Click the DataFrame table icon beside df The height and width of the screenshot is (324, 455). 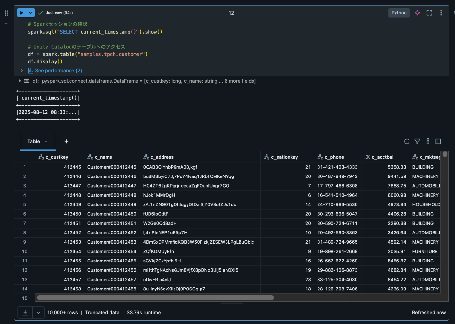[27, 81]
